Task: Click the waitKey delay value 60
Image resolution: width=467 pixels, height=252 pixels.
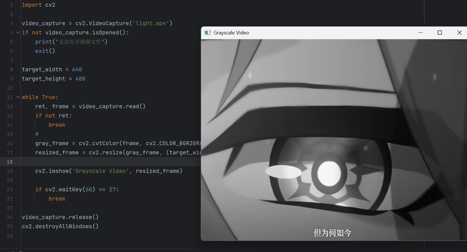Action: click(x=89, y=189)
